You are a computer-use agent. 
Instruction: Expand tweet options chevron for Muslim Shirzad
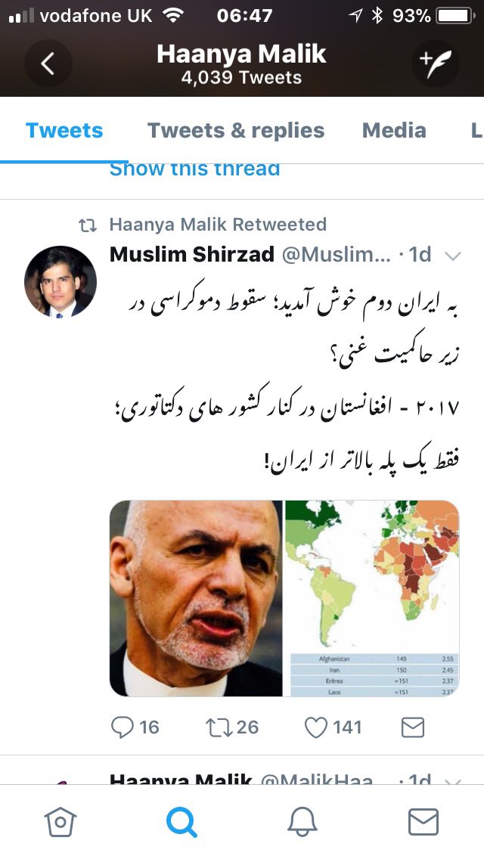pyautogui.click(x=453, y=256)
